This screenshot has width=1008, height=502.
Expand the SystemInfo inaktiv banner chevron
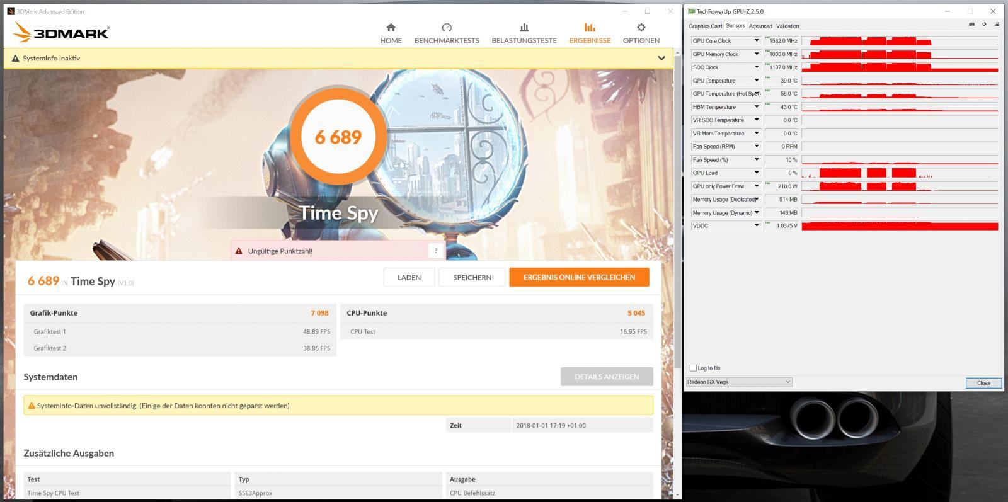coord(661,58)
